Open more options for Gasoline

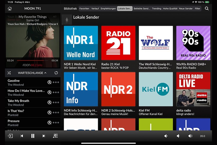pyautogui.click(x=56, y=82)
